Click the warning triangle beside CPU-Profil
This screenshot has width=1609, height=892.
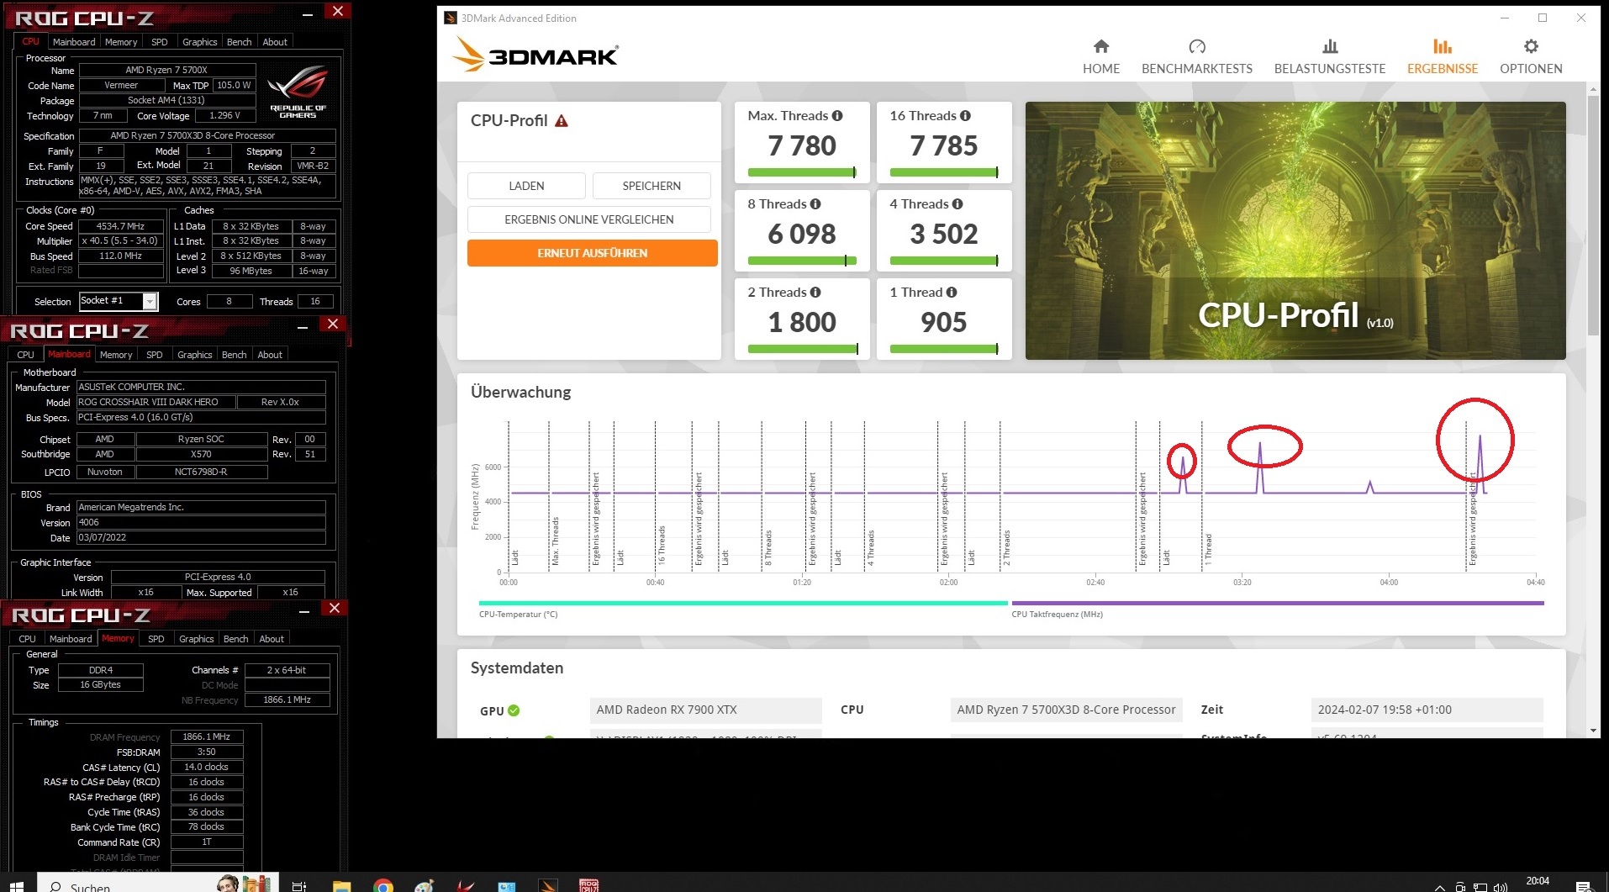(560, 120)
